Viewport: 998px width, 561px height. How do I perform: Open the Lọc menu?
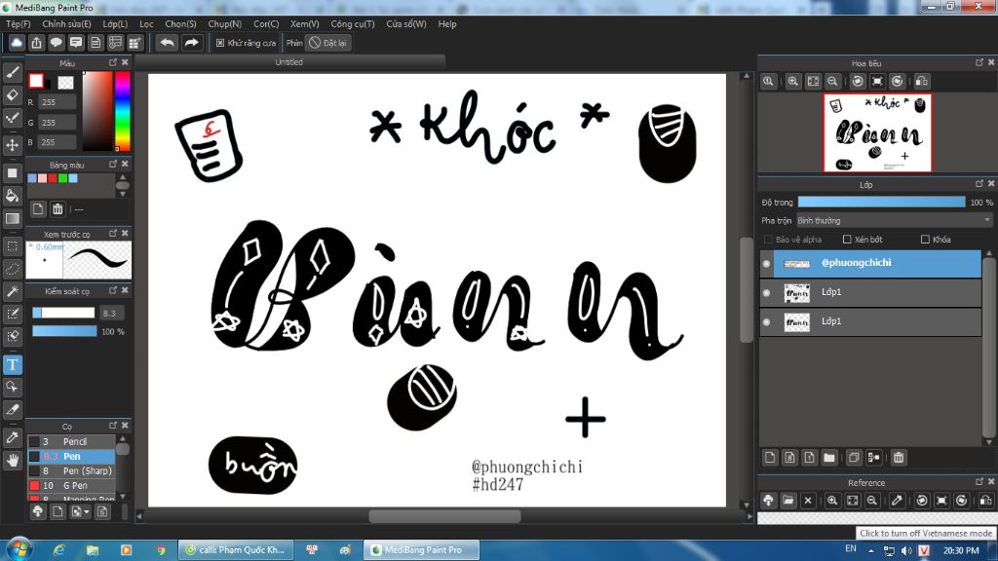coord(146,24)
